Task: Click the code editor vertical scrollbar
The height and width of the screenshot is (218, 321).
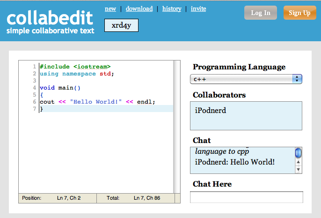Action: [x=176, y=127]
